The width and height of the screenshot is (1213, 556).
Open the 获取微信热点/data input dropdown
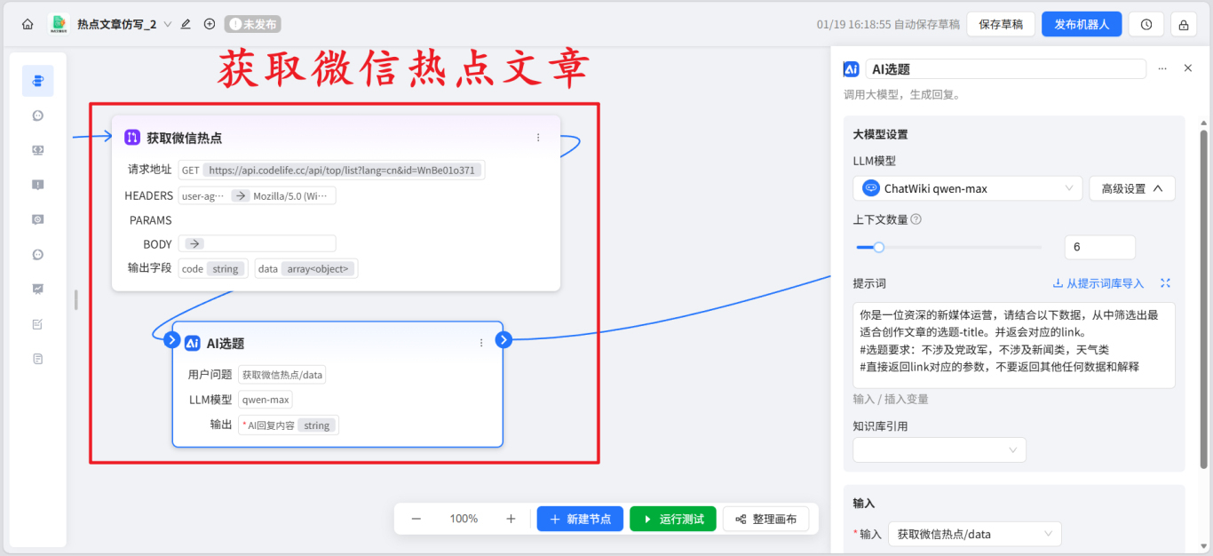coord(974,534)
